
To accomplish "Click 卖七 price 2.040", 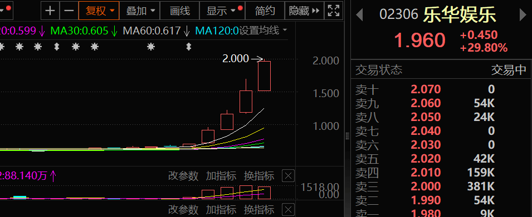I will [426, 131].
